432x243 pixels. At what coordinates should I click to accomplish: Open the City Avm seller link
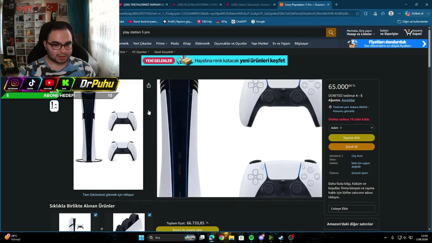[x=357, y=156]
